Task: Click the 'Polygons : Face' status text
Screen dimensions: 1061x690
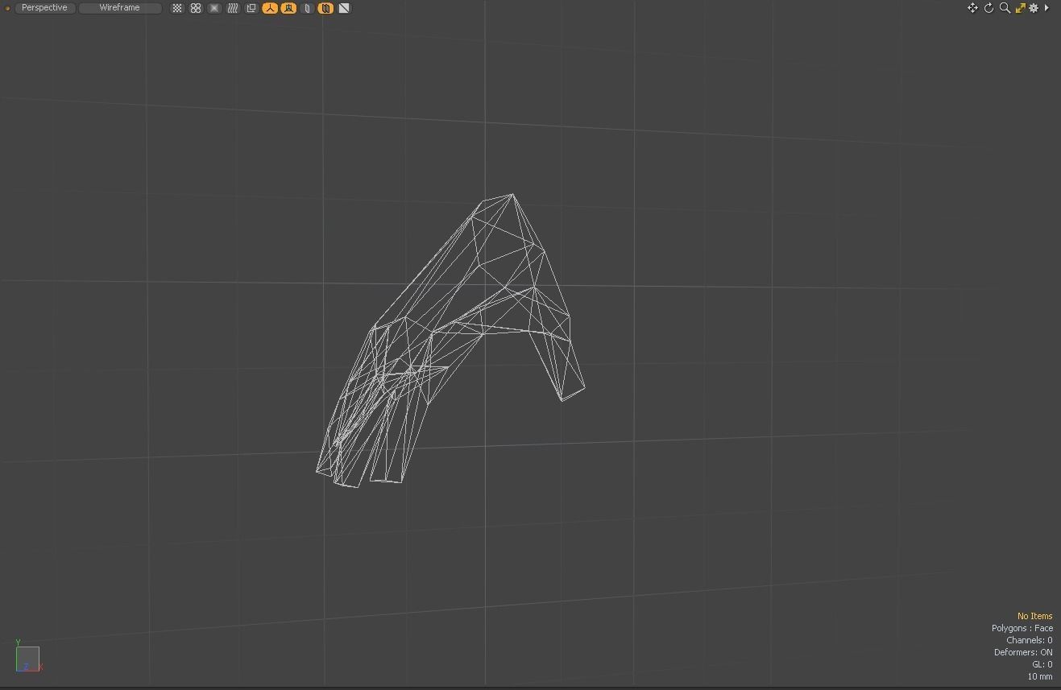Action: [1022, 628]
